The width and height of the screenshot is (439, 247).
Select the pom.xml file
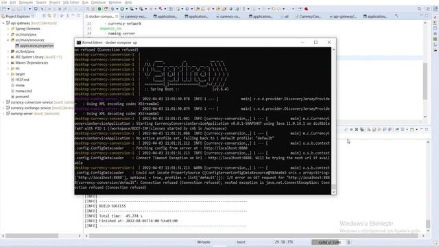pos(20,97)
